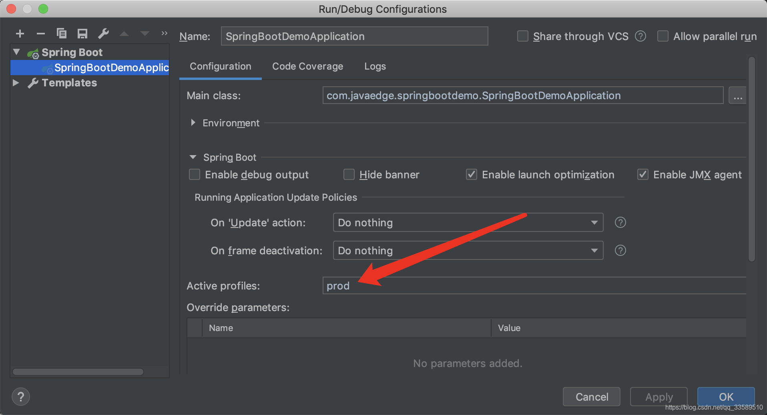The image size is (767, 415).
Task: Open edit templates wrench icon
Action: point(104,34)
